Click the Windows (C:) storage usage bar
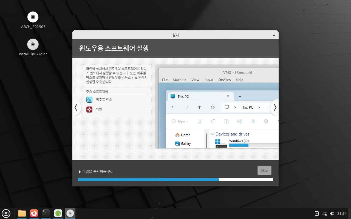The width and height of the screenshot is (351, 219). 254,145
